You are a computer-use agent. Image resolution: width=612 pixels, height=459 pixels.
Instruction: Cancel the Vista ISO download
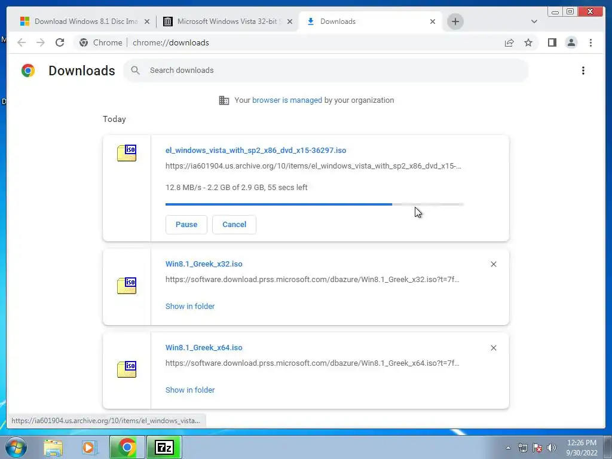pyautogui.click(x=234, y=225)
